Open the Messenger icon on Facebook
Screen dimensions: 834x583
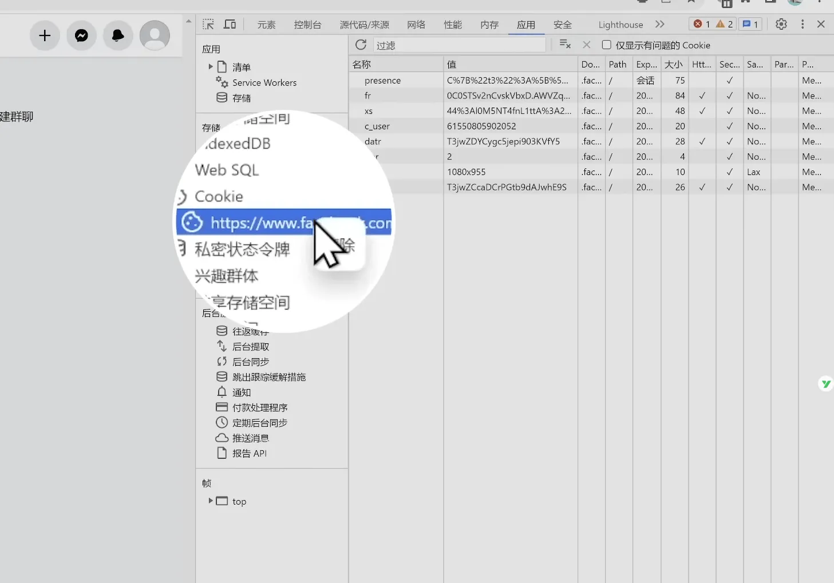pyautogui.click(x=81, y=35)
